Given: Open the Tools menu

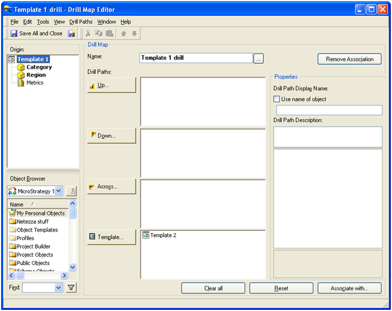Looking at the screenshot, I should click(x=43, y=22).
